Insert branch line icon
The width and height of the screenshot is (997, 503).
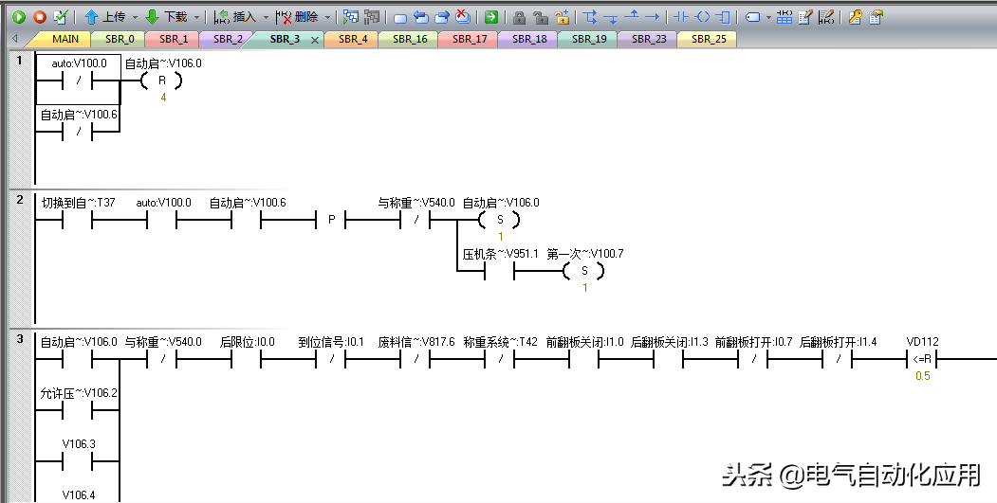point(590,17)
